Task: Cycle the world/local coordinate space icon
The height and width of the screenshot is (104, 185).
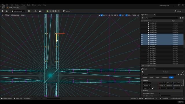Action: [109, 15]
